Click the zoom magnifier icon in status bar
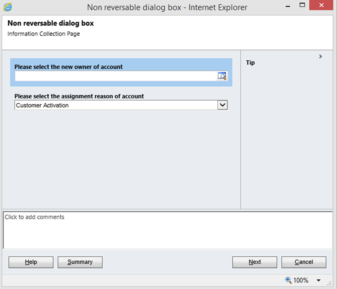The width and height of the screenshot is (337, 289). (289, 280)
